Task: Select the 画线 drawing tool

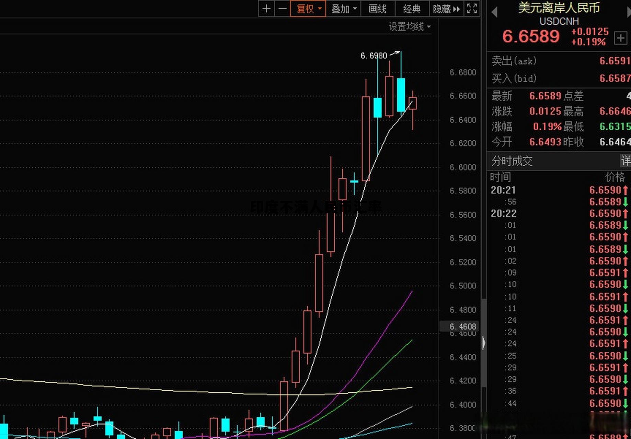Action: tap(378, 9)
